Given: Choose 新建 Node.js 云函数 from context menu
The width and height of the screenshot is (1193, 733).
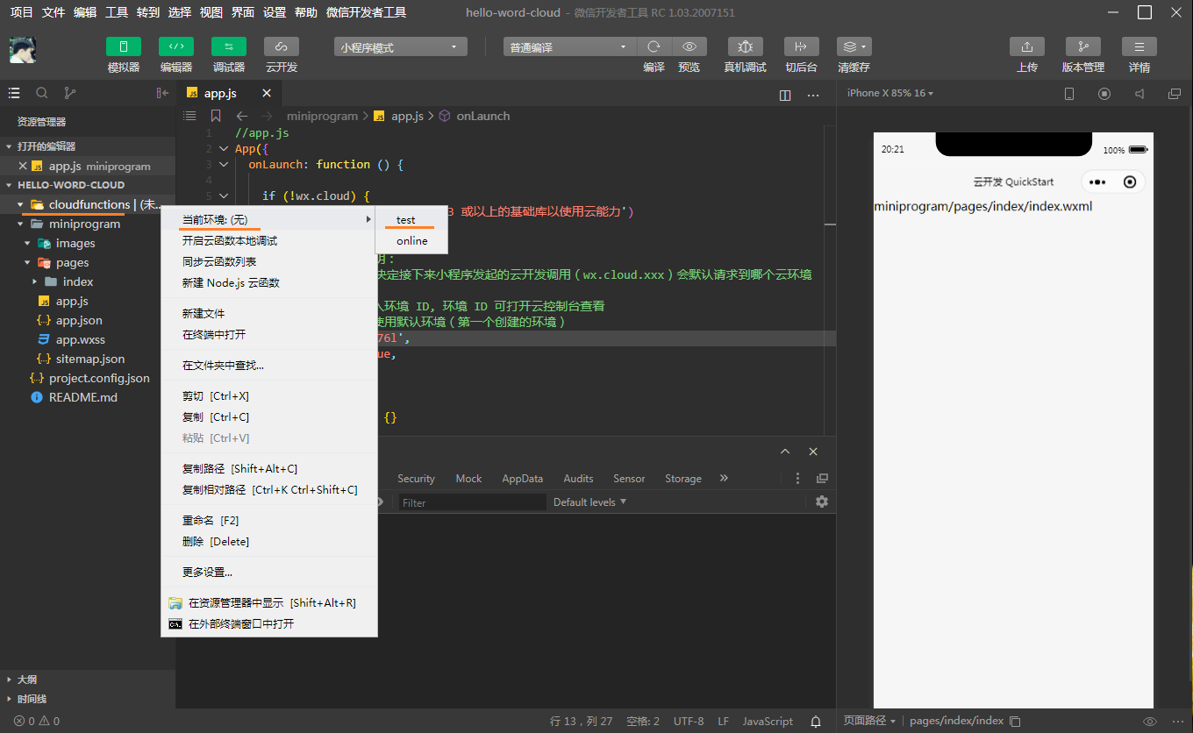Looking at the screenshot, I should pyautogui.click(x=269, y=282).
